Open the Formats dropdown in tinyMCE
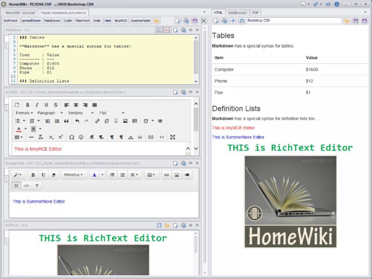Viewport: 372px width, 279px height. 23,113
